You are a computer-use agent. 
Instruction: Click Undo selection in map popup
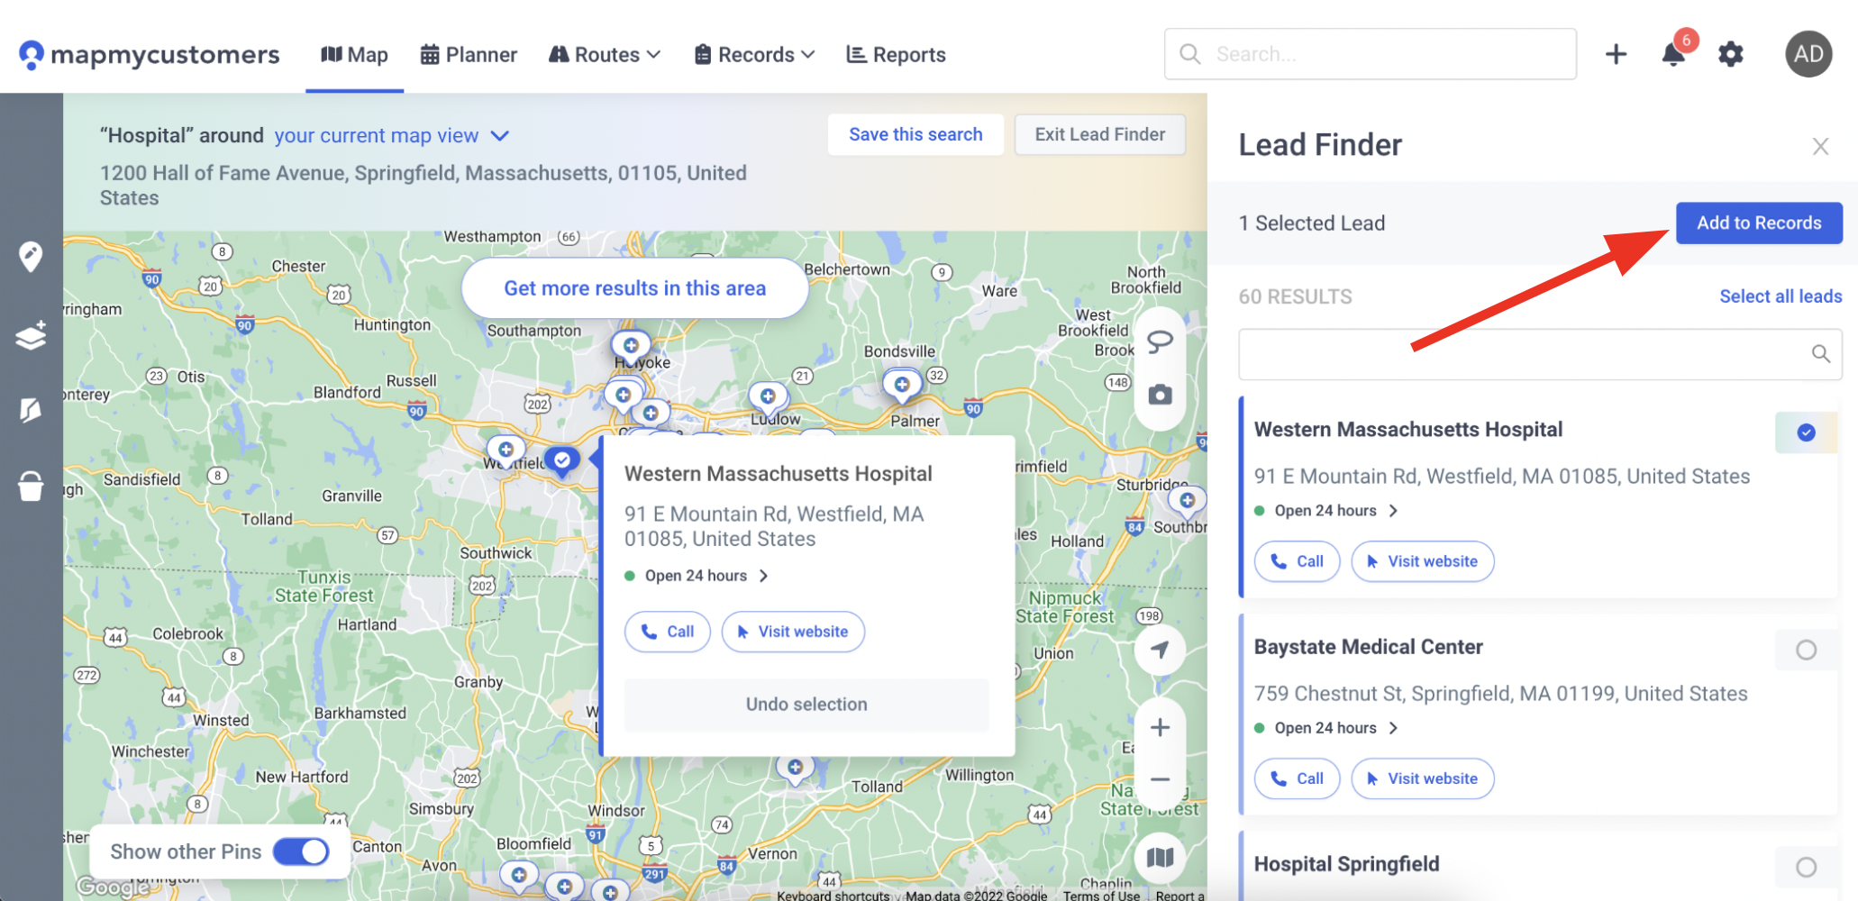pyautogui.click(x=806, y=705)
